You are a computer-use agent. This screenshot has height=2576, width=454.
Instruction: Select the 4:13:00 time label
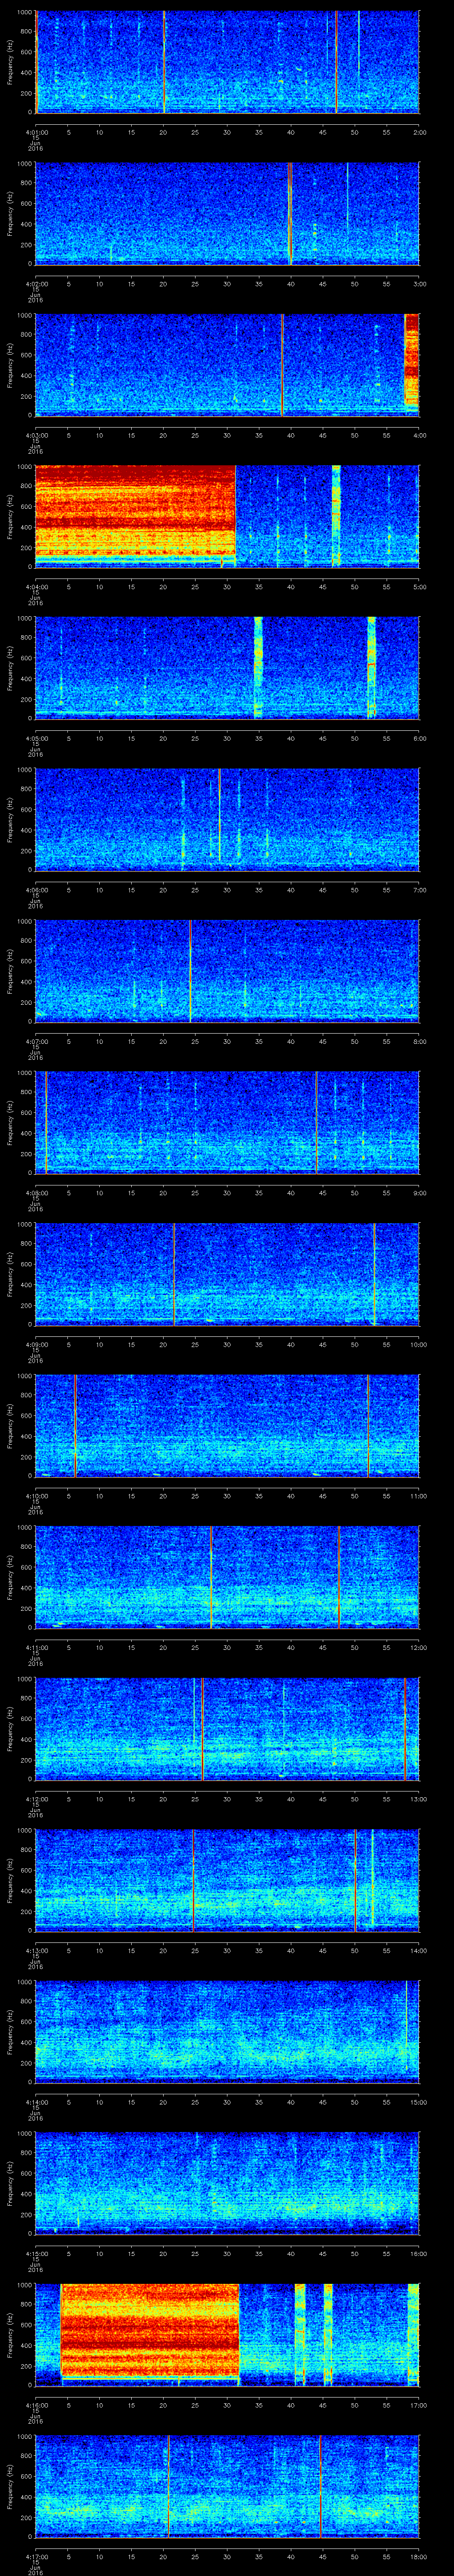tap(36, 1950)
